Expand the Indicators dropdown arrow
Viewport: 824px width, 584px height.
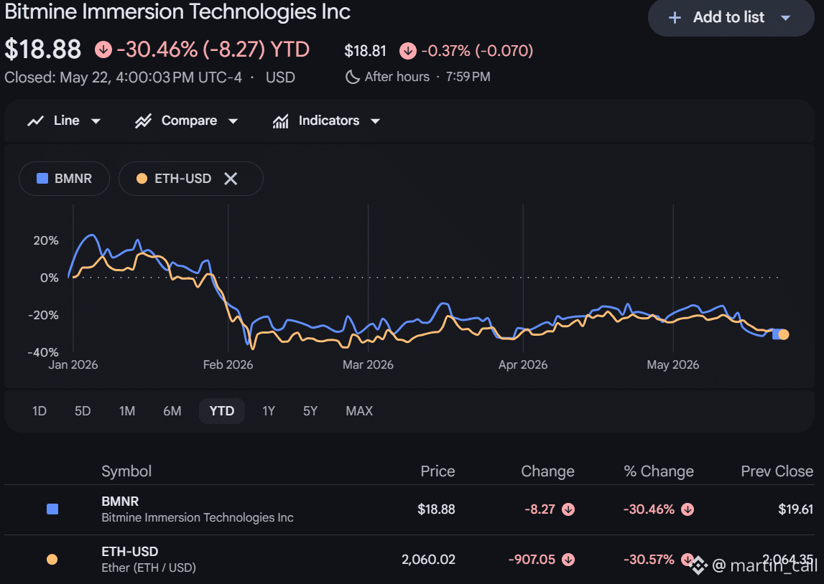tap(375, 121)
